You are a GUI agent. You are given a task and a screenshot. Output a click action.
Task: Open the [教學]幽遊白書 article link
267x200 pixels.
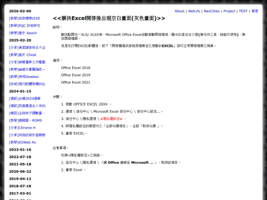coord(27,70)
